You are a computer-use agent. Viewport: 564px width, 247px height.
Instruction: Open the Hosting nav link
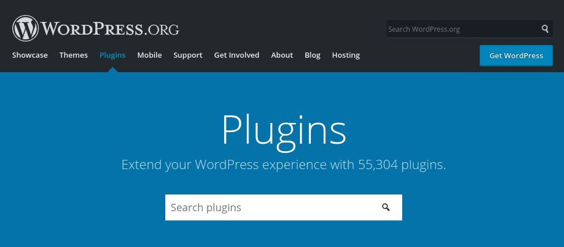coord(346,55)
